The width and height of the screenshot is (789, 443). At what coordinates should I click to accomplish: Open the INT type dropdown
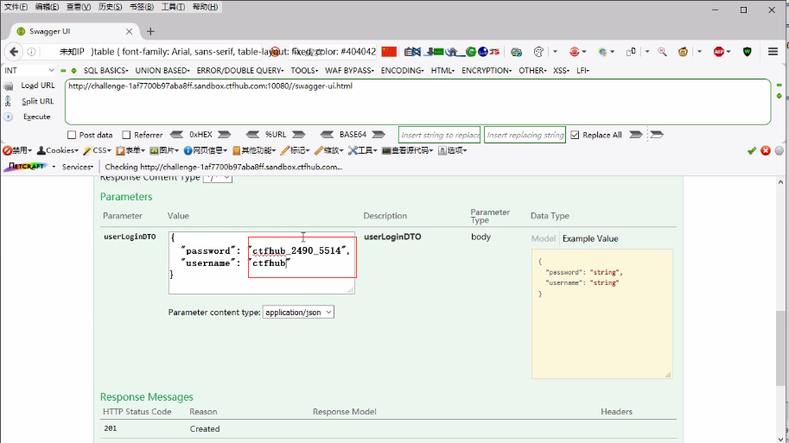click(x=30, y=70)
